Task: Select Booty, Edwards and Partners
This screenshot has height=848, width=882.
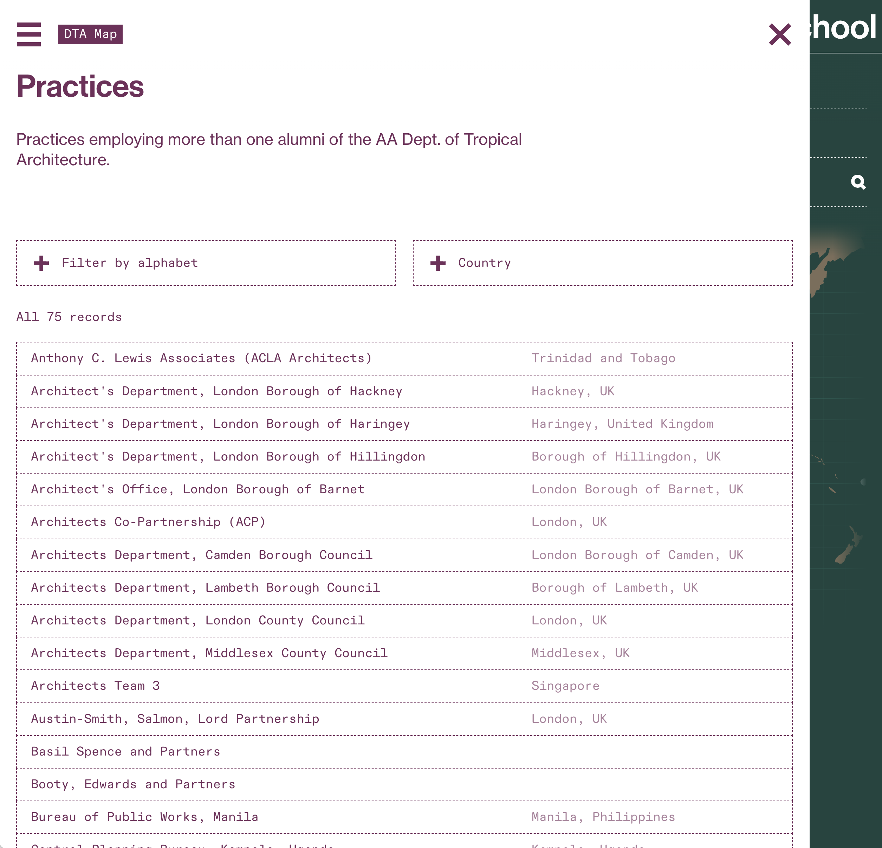Action: tap(404, 784)
